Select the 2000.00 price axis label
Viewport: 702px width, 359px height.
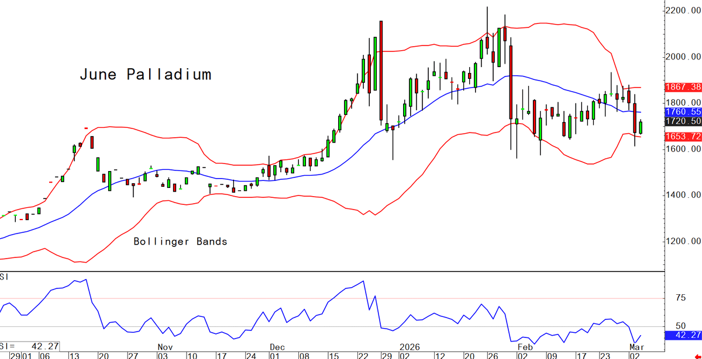click(x=684, y=57)
